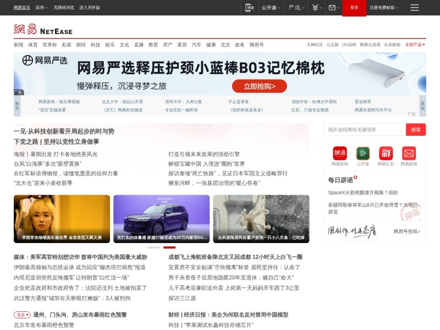This screenshot has width=440, height=330.
Task: Open headline 下党之路 | 坚持以党性立身做事
Action: pos(57,142)
